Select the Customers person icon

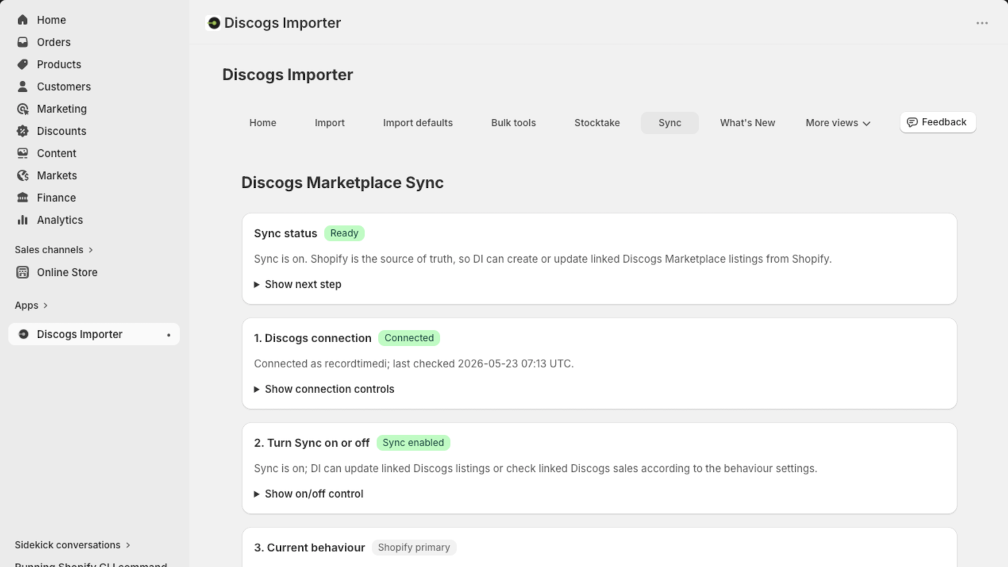click(x=23, y=86)
